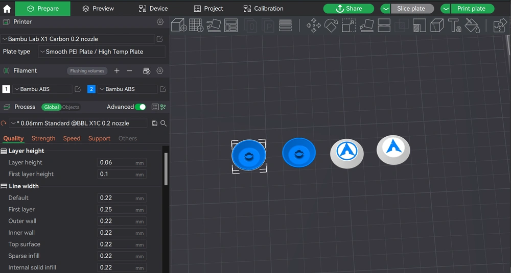
Task: Open the printer preset dropdown
Action: (78, 39)
